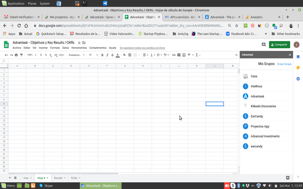Open Google Calendar side panel icon
Viewport: 303px width, 189px height.
pyautogui.click(x=298, y=57)
